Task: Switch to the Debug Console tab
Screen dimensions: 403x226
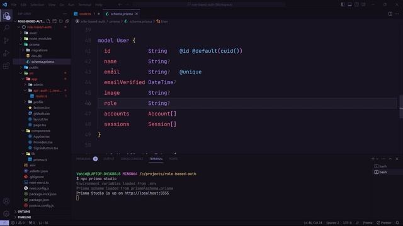Action: click(x=132, y=159)
